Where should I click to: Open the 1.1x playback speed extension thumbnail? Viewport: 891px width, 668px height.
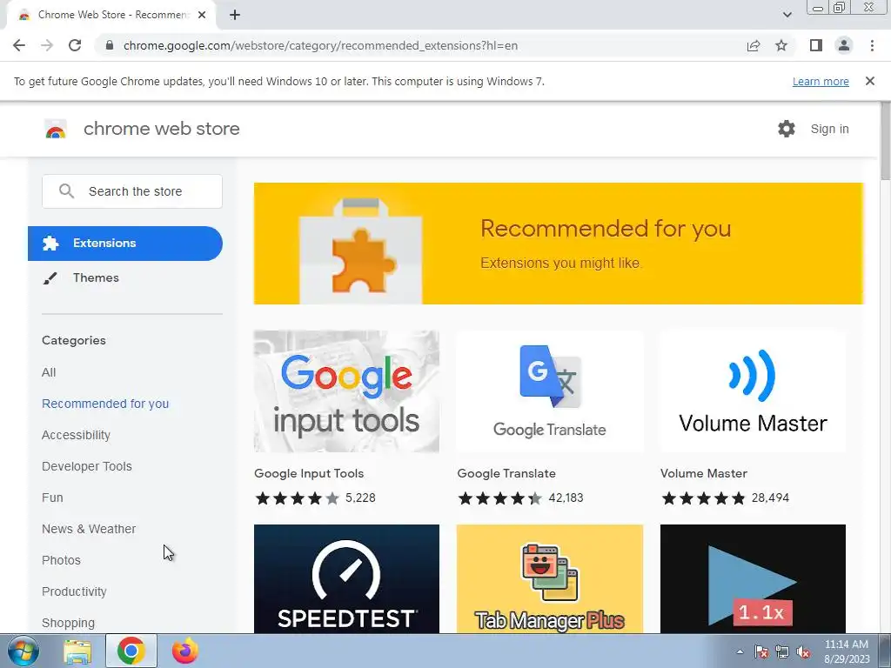753,578
